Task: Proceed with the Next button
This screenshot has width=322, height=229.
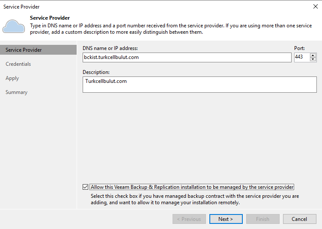Action: tap(226, 219)
